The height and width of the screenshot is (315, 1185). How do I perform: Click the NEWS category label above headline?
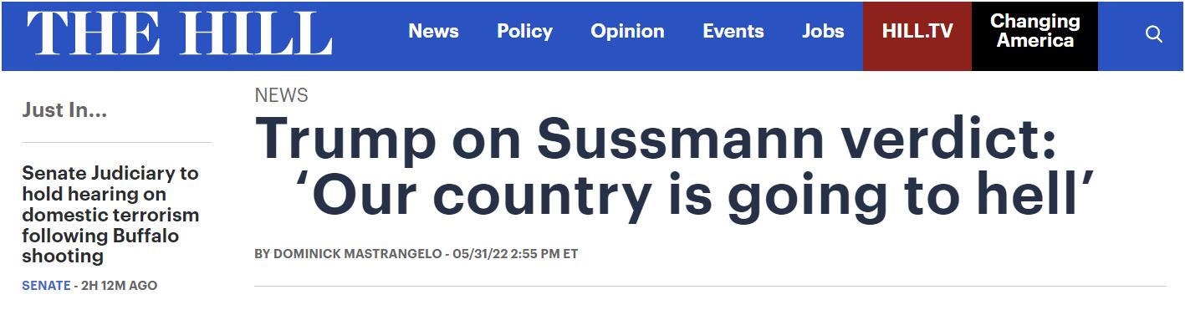(x=281, y=95)
